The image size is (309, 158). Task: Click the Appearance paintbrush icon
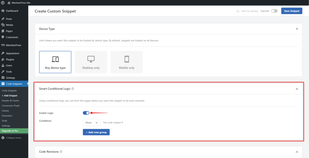tap(3, 53)
